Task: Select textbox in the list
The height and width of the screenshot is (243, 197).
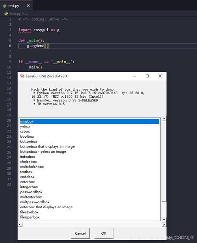Action: 89,172
